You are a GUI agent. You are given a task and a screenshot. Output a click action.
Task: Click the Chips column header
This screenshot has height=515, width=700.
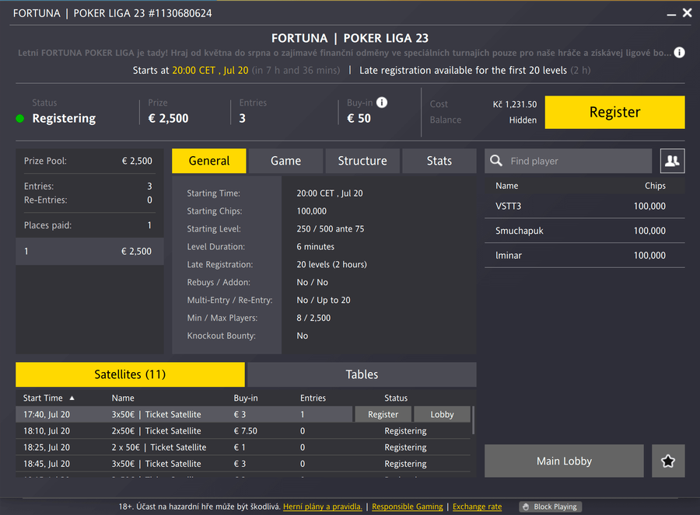pyautogui.click(x=655, y=186)
